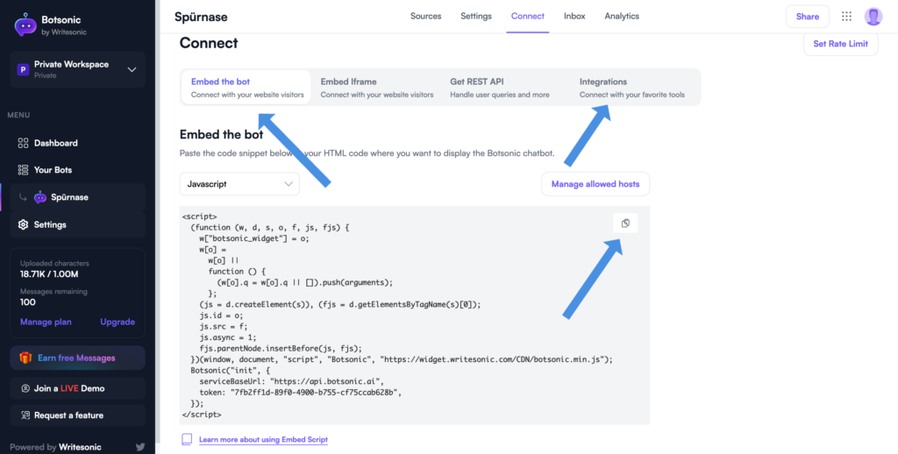Click the Share button
Image resolution: width=898 pixels, height=454 pixels.
pos(807,17)
